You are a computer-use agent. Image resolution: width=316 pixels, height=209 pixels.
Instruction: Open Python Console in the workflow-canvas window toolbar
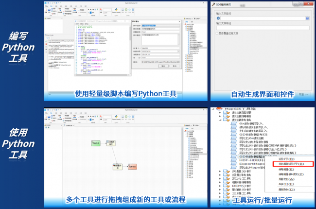116,117
